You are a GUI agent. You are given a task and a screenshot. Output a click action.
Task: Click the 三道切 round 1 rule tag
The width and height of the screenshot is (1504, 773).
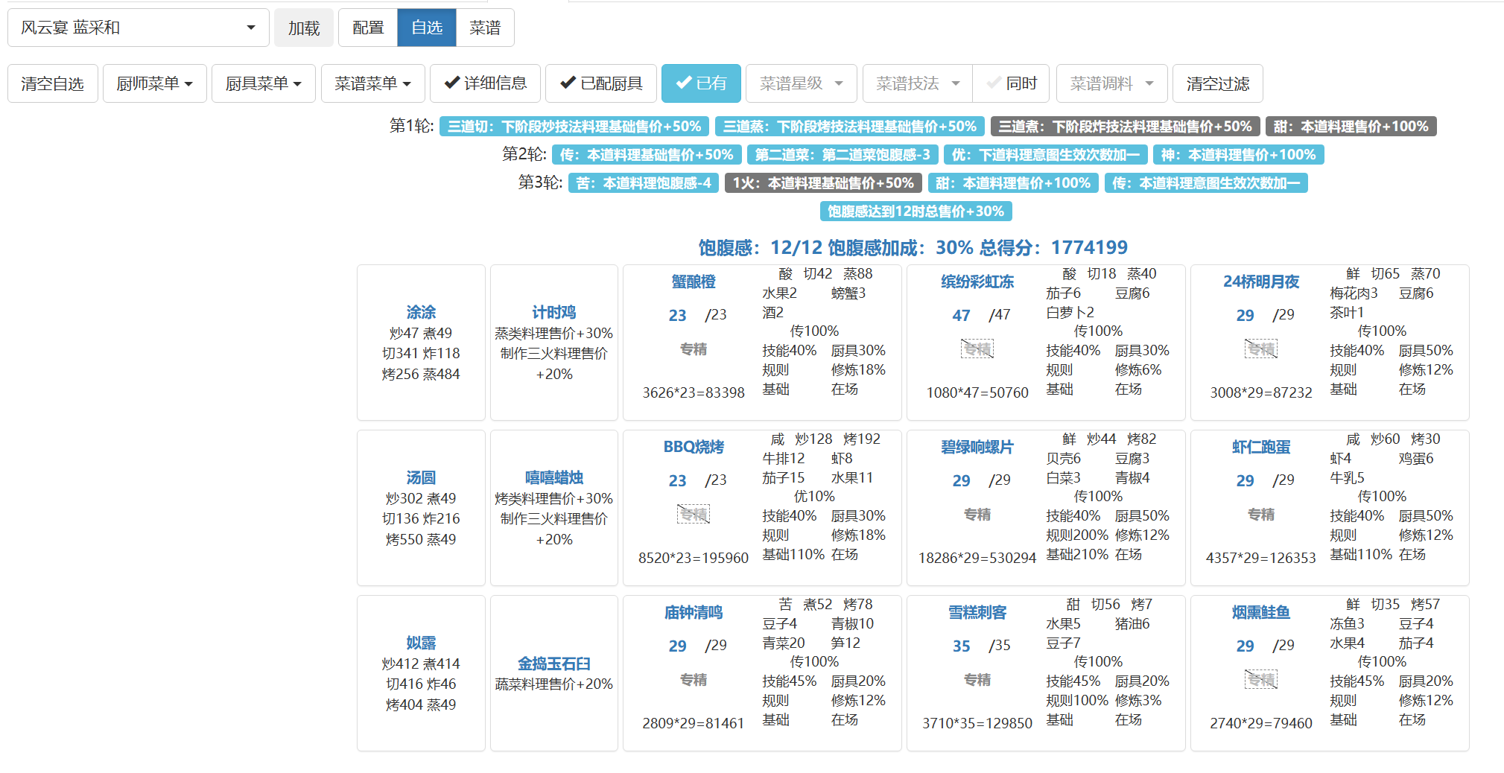[x=574, y=127]
